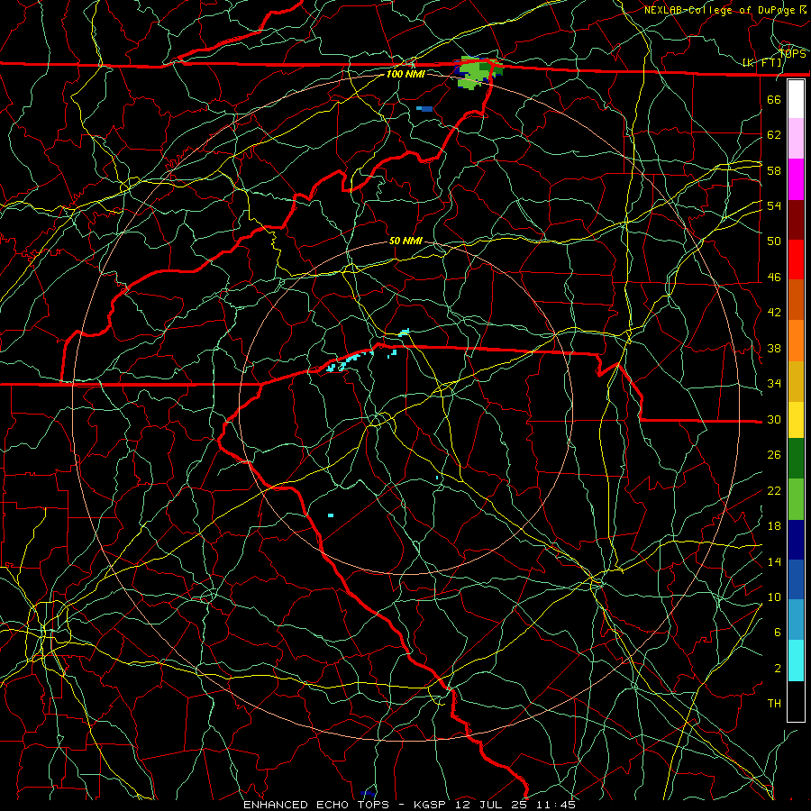
Task: Click the '54' legend value
Action: [x=774, y=205]
